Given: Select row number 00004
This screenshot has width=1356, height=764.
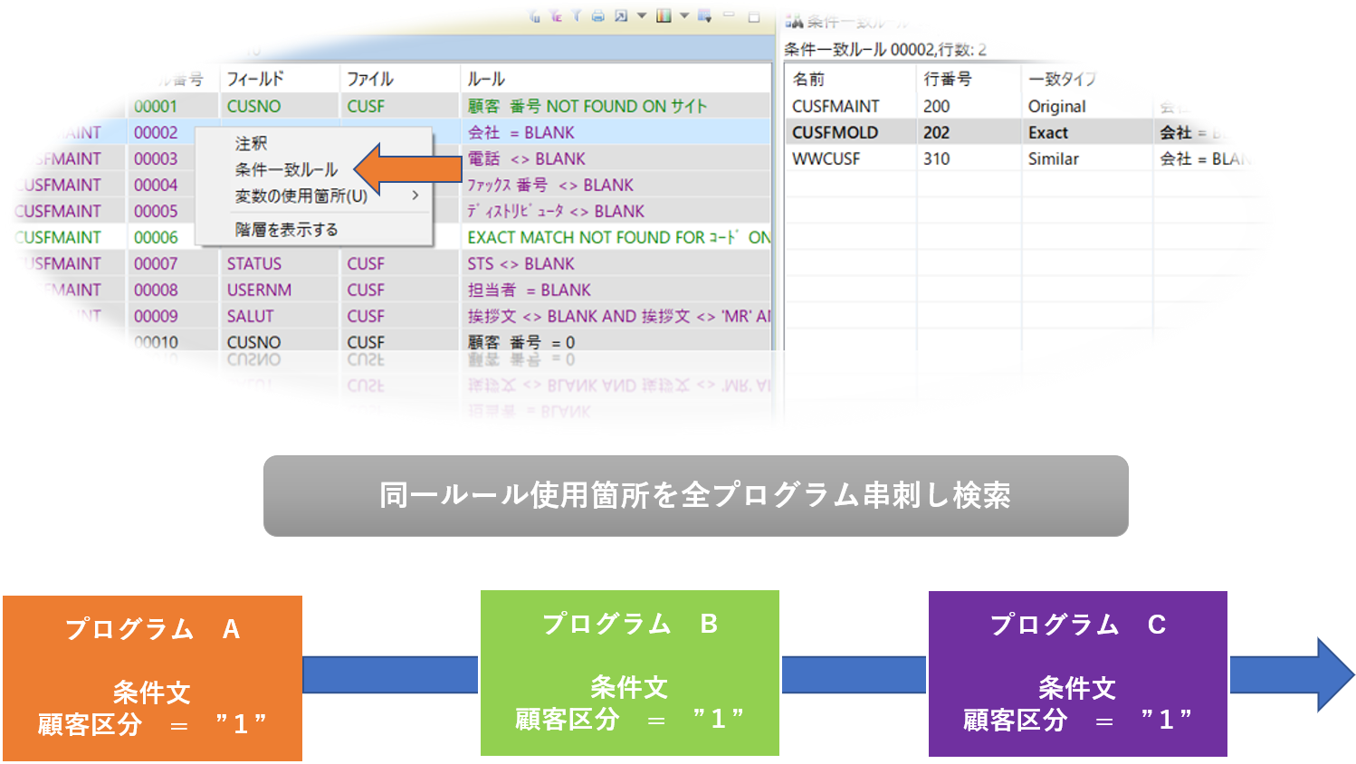Looking at the screenshot, I should (x=156, y=185).
